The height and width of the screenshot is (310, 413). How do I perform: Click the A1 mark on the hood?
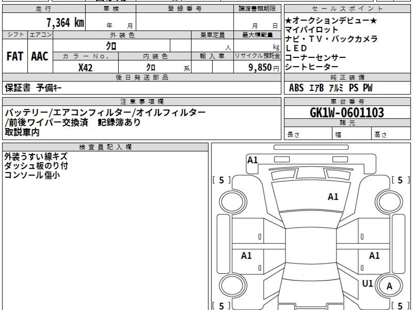333,197
